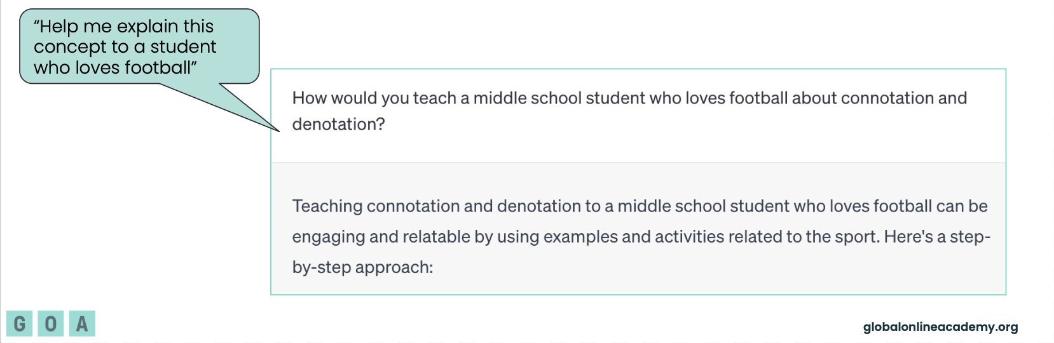
Task: Open the globalonlineacademy.org link
Action: [x=940, y=327]
